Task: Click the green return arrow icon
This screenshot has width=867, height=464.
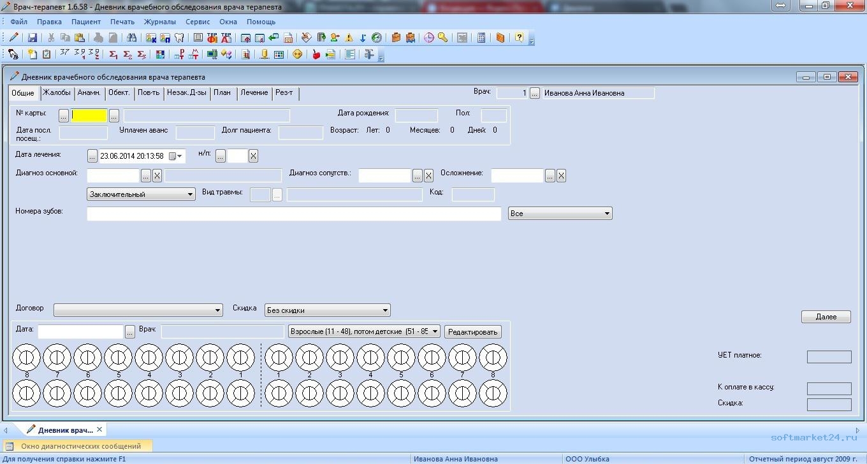Action: click(273, 37)
